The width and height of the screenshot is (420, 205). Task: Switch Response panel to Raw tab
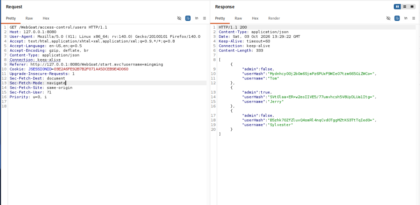pos(238,18)
